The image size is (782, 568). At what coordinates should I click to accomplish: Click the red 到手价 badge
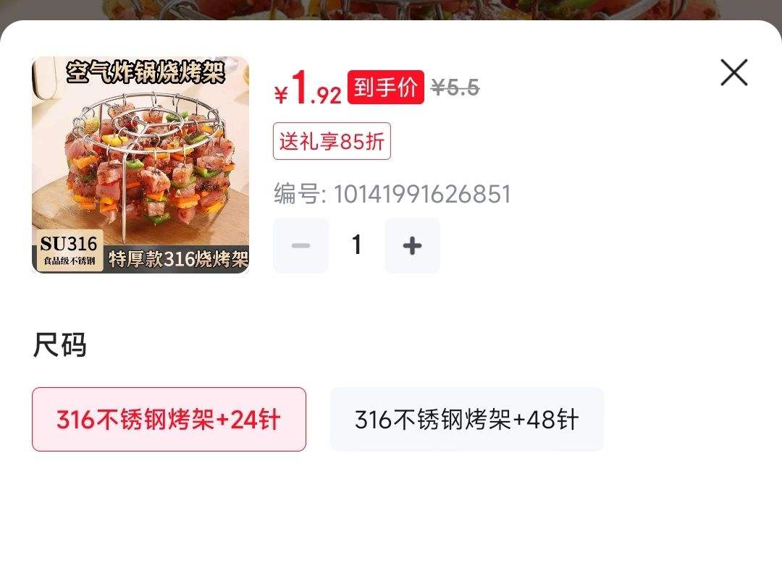385,88
